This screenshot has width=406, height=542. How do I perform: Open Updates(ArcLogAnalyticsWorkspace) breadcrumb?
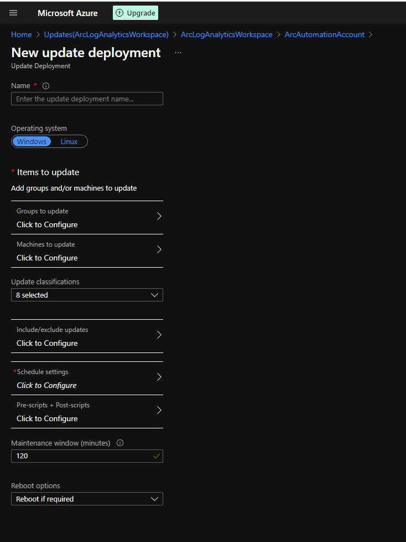click(x=106, y=34)
